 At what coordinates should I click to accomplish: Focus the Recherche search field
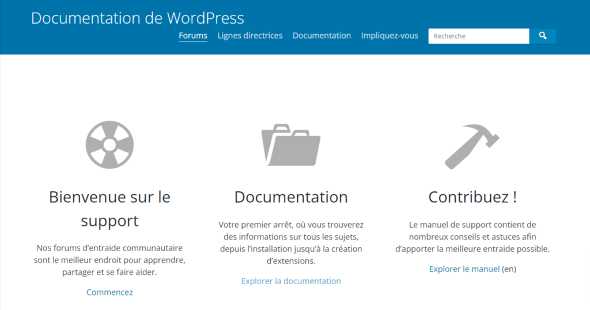[x=479, y=36]
